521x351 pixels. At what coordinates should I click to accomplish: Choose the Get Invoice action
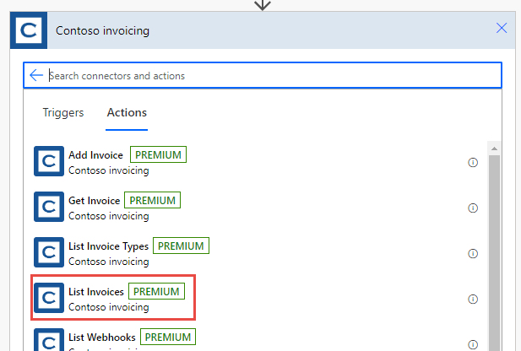94,201
